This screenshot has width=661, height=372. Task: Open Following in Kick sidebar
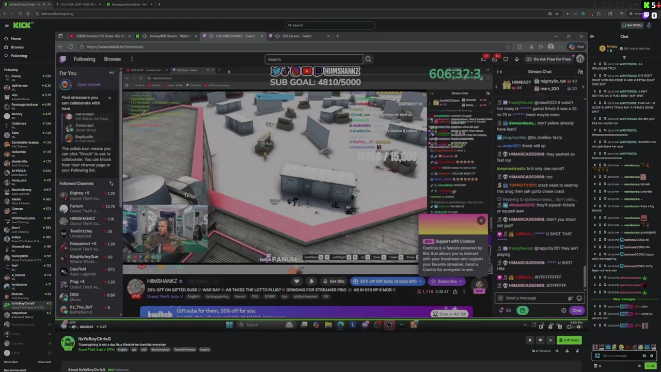[19, 56]
